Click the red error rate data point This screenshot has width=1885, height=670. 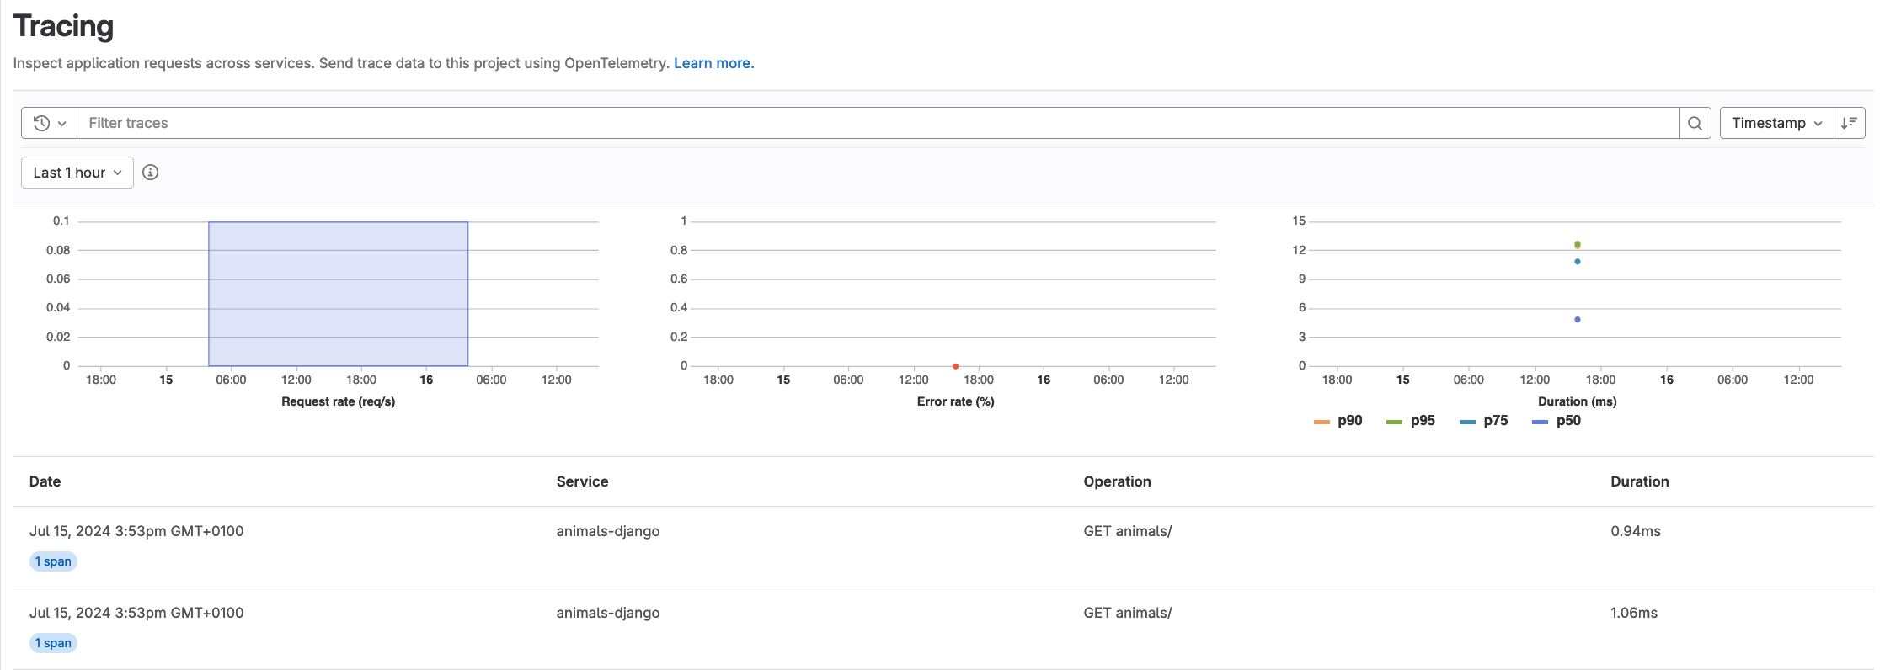tap(955, 366)
